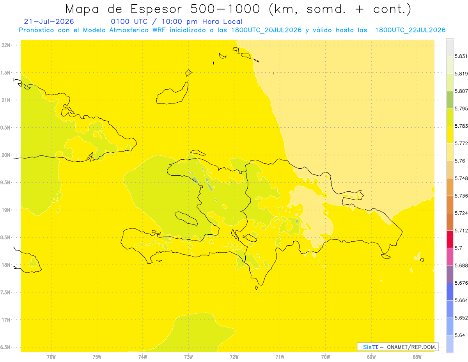Click the longitude label 71W
Viewport: 468px width, 362px height.
(x=280, y=357)
